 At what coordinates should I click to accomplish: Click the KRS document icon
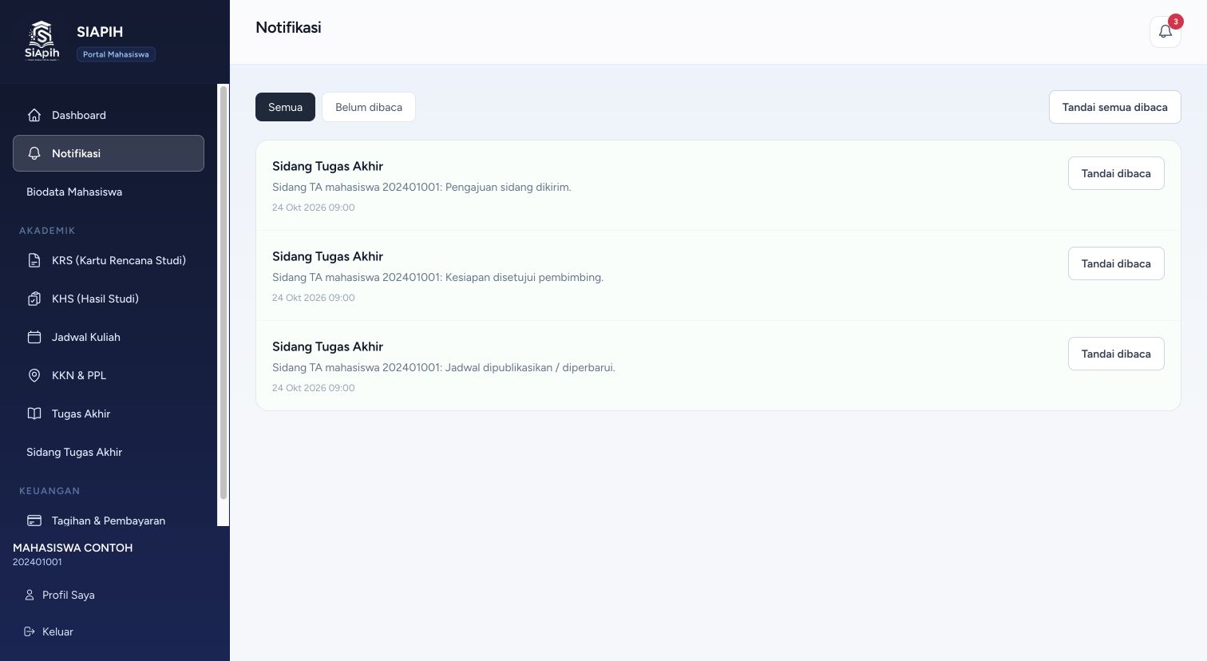(x=34, y=260)
